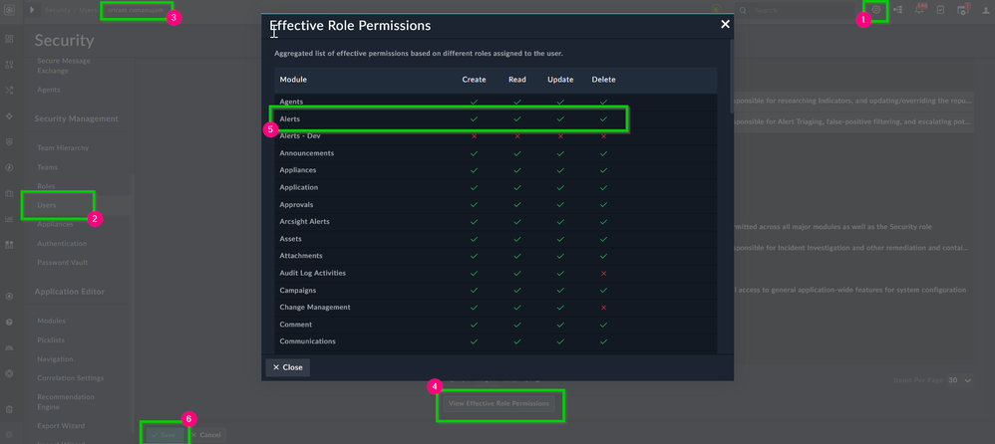Screen dimensions: 995x444
Task: Open the clipboard tasks icon
Action: coord(940,10)
